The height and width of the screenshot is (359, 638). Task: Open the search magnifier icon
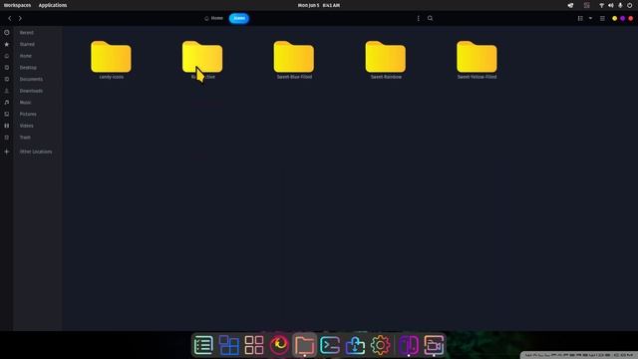(430, 18)
